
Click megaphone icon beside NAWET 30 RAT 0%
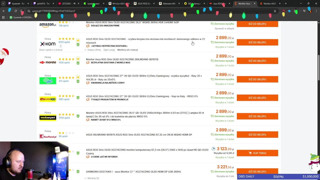click(x=88, y=120)
